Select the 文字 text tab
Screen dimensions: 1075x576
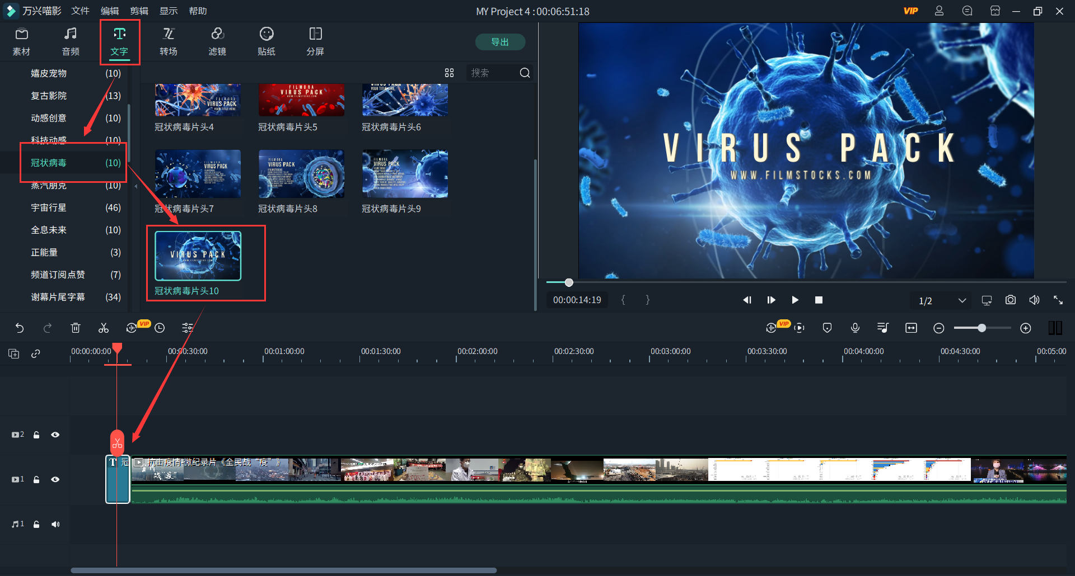[119, 42]
